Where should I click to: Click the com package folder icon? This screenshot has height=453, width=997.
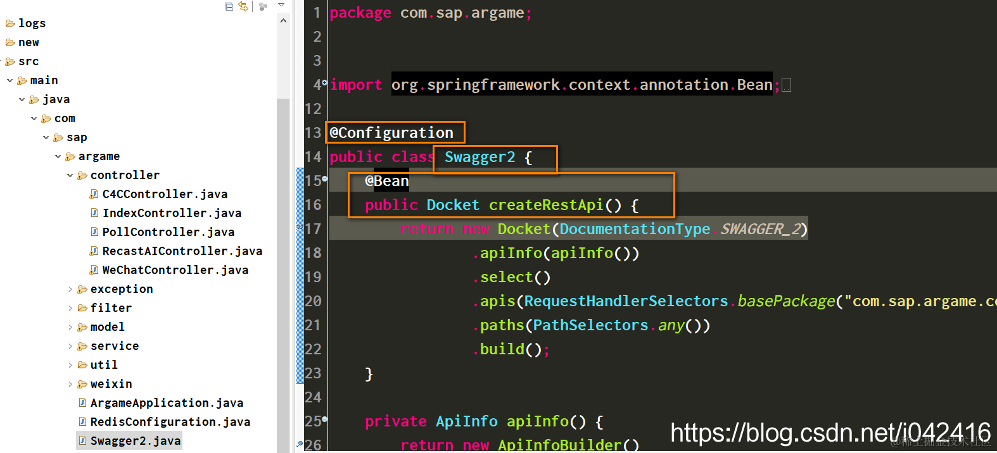46,118
